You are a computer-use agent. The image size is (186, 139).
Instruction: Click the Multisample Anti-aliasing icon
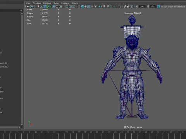tap(111, 7)
